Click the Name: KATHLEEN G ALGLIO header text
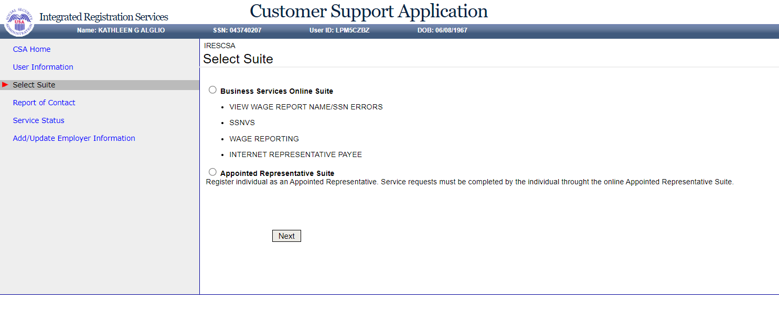The height and width of the screenshot is (311, 779). tap(121, 30)
